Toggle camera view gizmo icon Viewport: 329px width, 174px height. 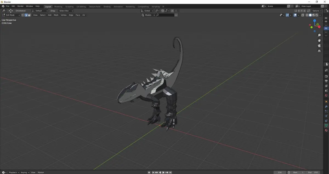coord(319,46)
